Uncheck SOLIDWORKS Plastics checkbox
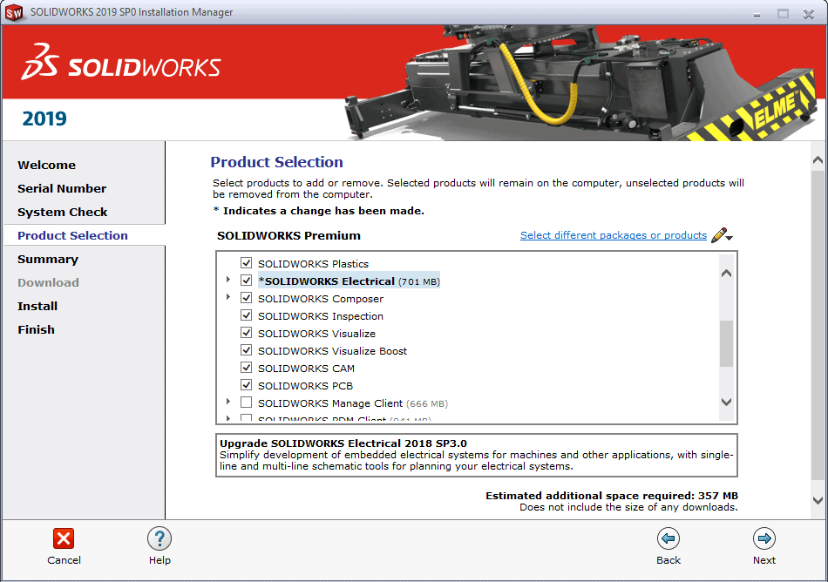Image resolution: width=828 pixels, height=582 pixels. 246,263
